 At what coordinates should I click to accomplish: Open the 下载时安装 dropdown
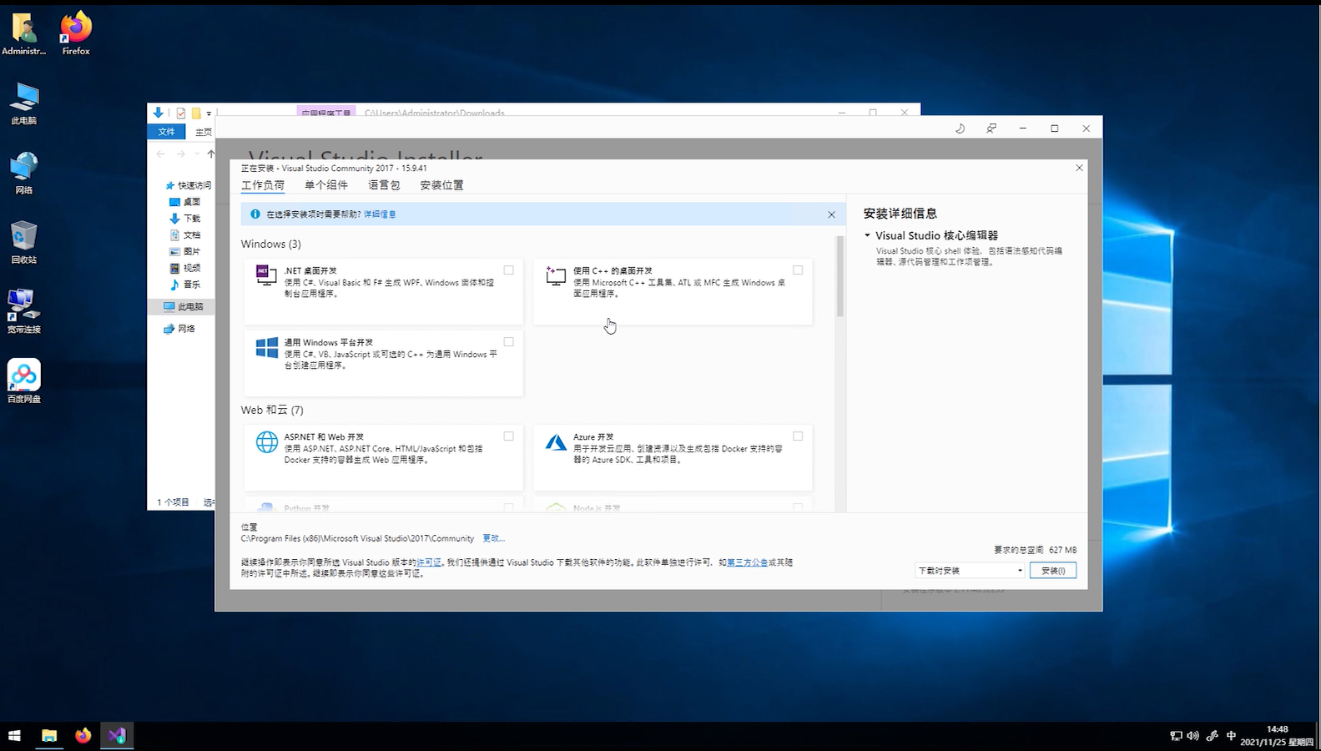[x=970, y=571]
